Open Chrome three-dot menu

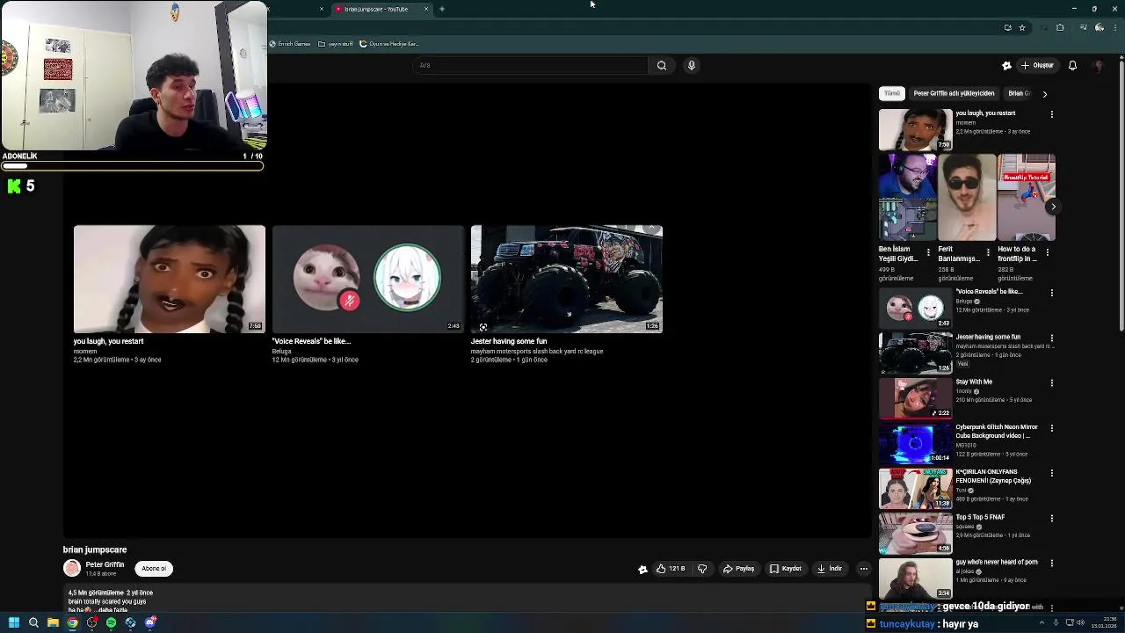pyautogui.click(x=1114, y=27)
